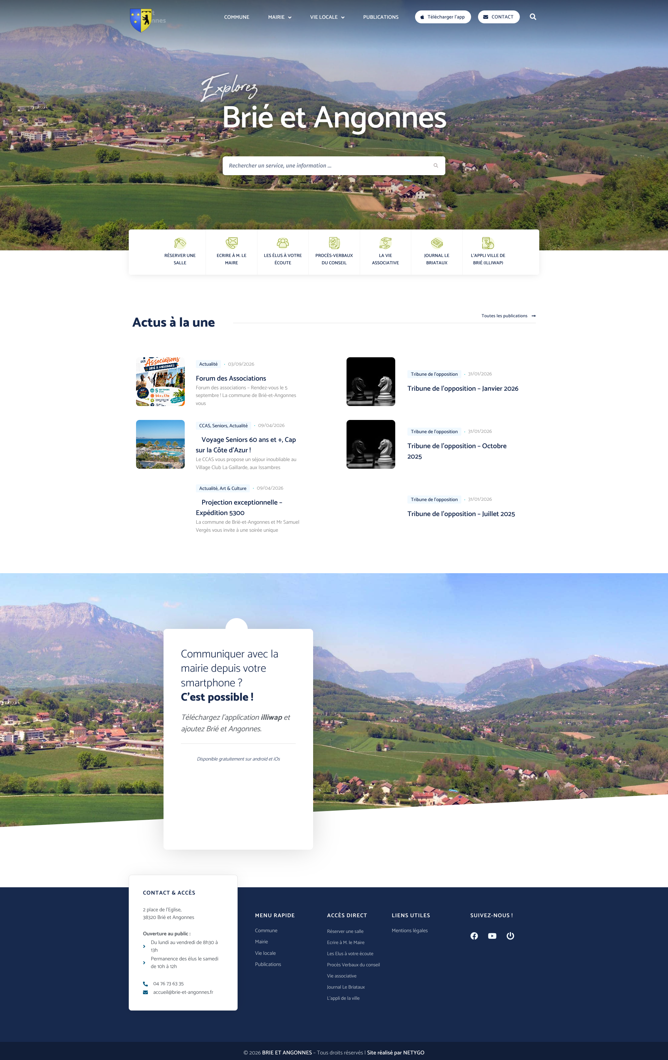This screenshot has height=1060, width=668.
Task: Click the L'appli ville de Brié icon
Action: [488, 243]
